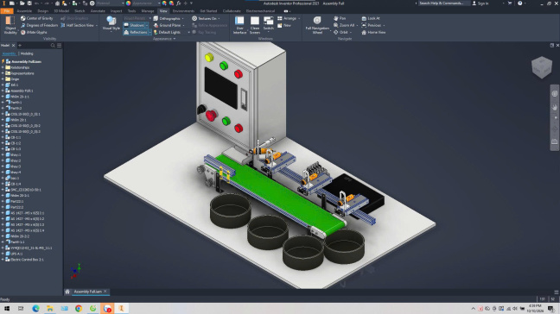Open the Shadows options dropdown arrow

(147, 25)
